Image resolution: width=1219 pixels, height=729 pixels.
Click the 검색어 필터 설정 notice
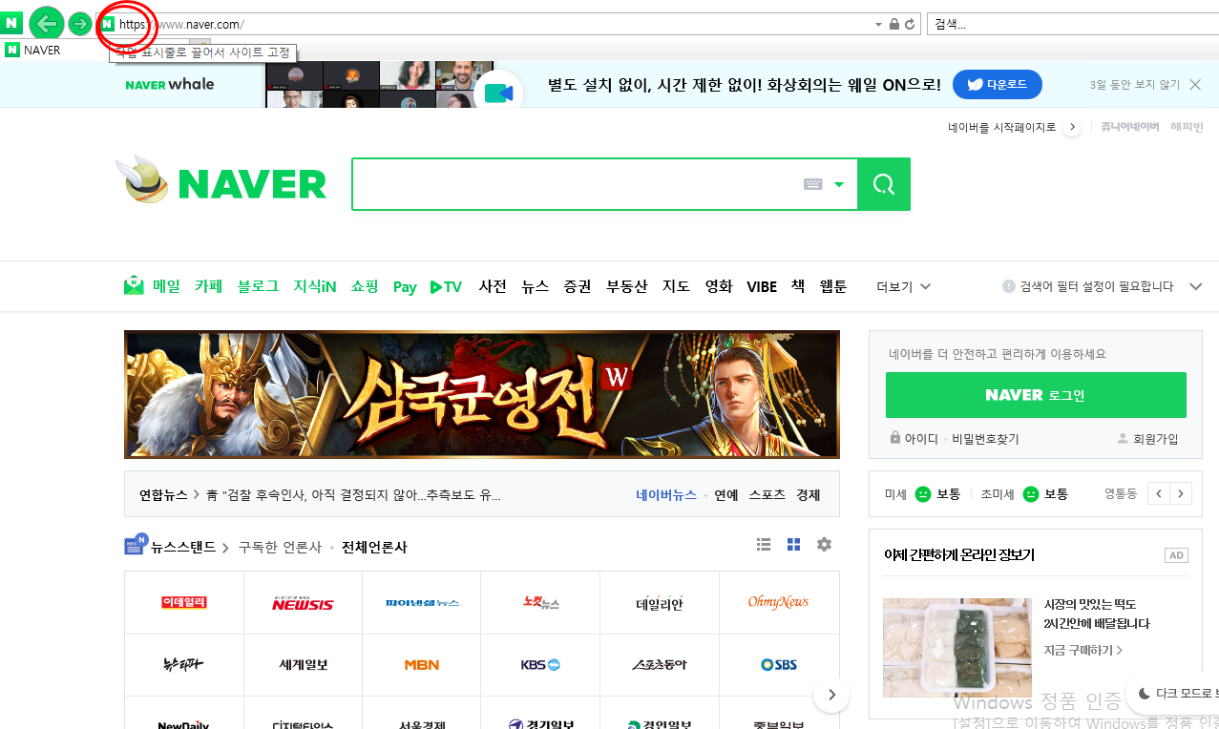coord(1087,286)
